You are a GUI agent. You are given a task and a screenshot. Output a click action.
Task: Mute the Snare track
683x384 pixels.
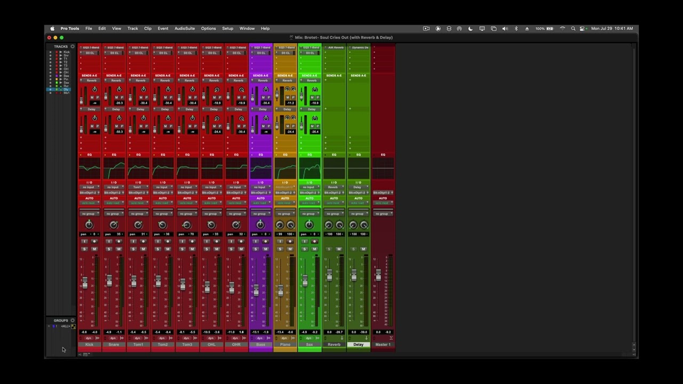click(x=119, y=249)
